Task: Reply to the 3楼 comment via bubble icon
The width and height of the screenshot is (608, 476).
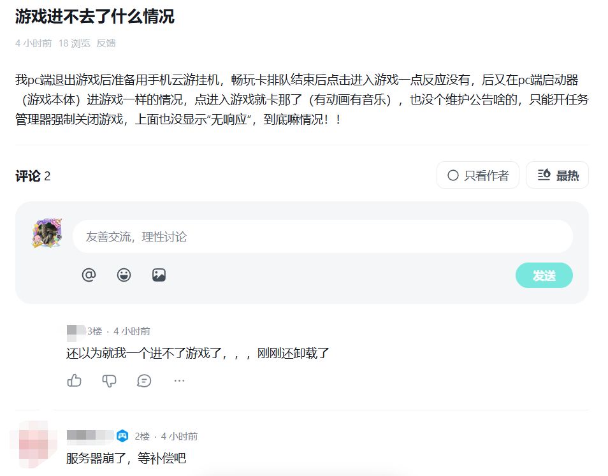Action: pos(144,380)
